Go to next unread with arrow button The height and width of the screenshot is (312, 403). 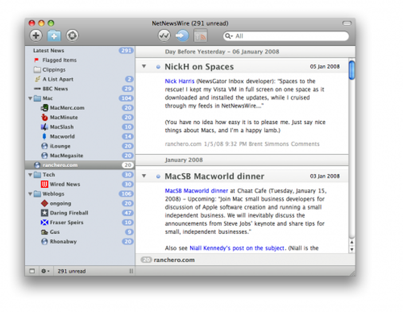click(x=182, y=35)
